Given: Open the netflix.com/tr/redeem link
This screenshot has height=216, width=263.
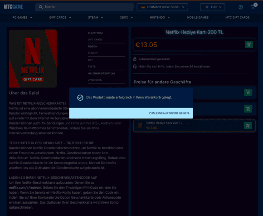Looking at the screenshot, I should (25, 187).
